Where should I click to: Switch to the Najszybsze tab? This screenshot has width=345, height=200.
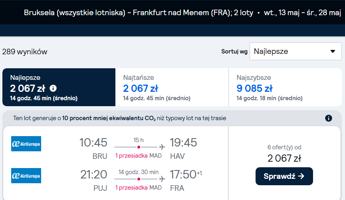click(285, 87)
